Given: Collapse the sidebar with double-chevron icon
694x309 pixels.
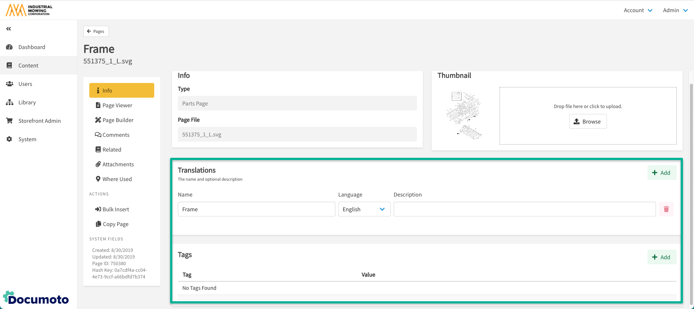Looking at the screenshot, I should point(8,29).
